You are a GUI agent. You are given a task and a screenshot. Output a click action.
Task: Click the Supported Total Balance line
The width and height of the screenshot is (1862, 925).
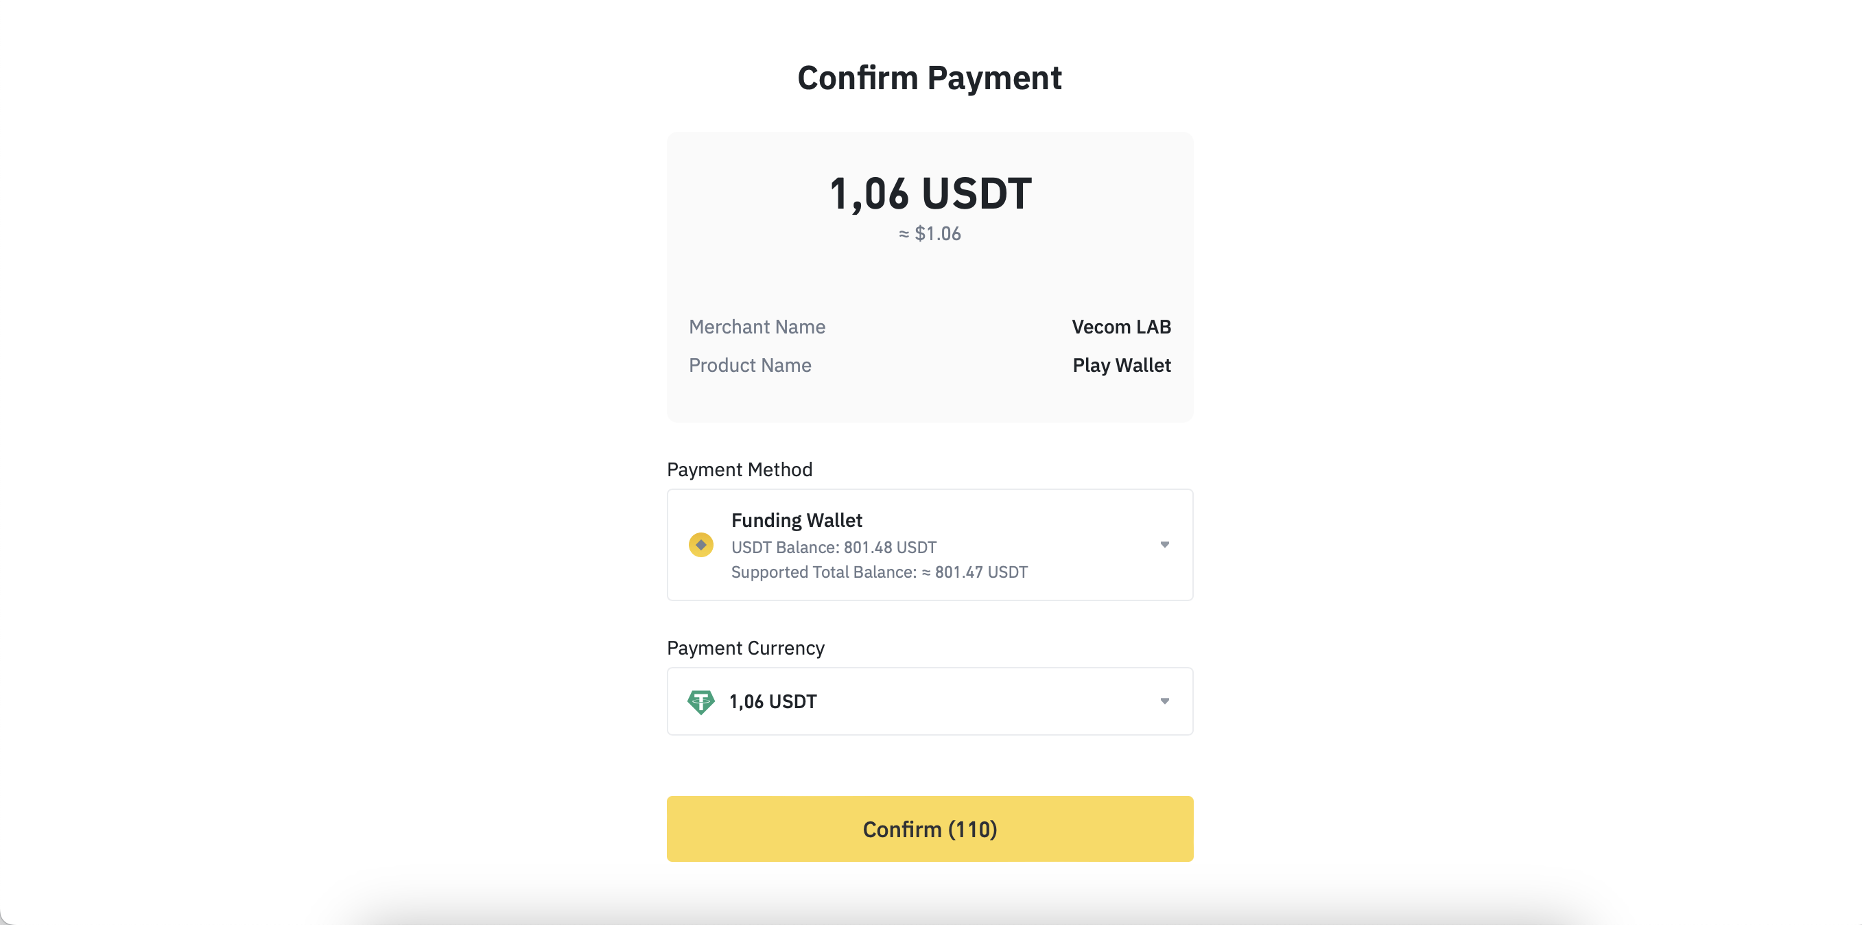[x=879, y=572]
